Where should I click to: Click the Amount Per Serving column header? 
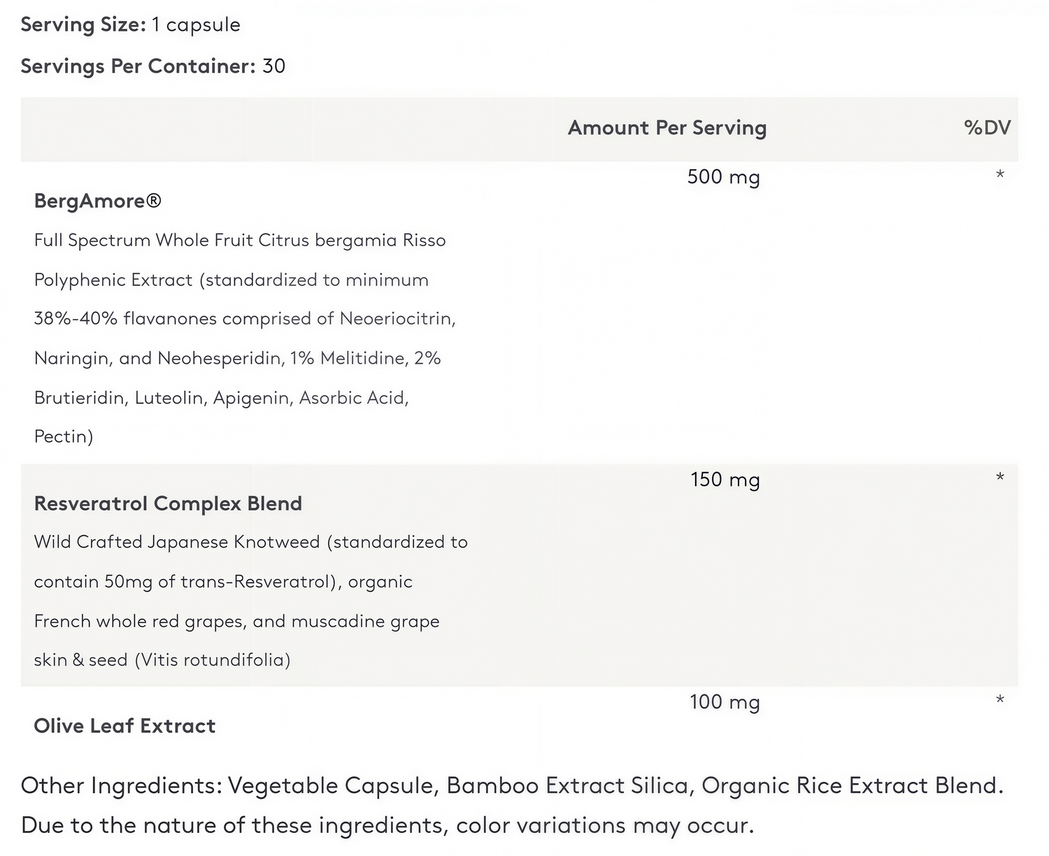pyautogui.click(x=667, y=128)
